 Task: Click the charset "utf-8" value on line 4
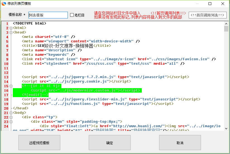coord(61,37)
